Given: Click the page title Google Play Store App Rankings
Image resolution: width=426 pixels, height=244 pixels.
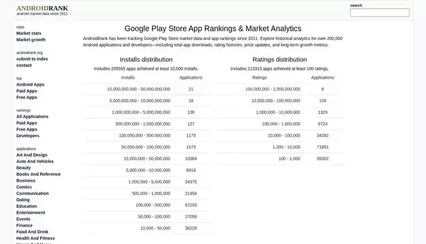Looking at the screenshot, I should tap(213, 29).
